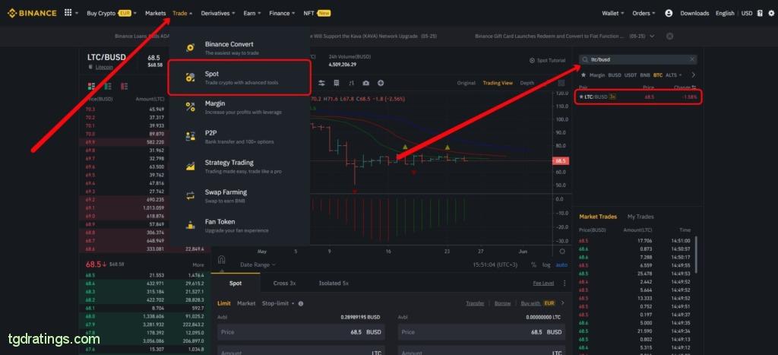Viewport: 778px width, 355px height.
Task: Select Market order type
Action: tap(246, 303)
